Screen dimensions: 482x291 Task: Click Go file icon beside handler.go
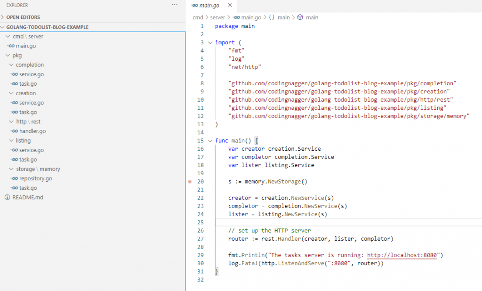15,131
